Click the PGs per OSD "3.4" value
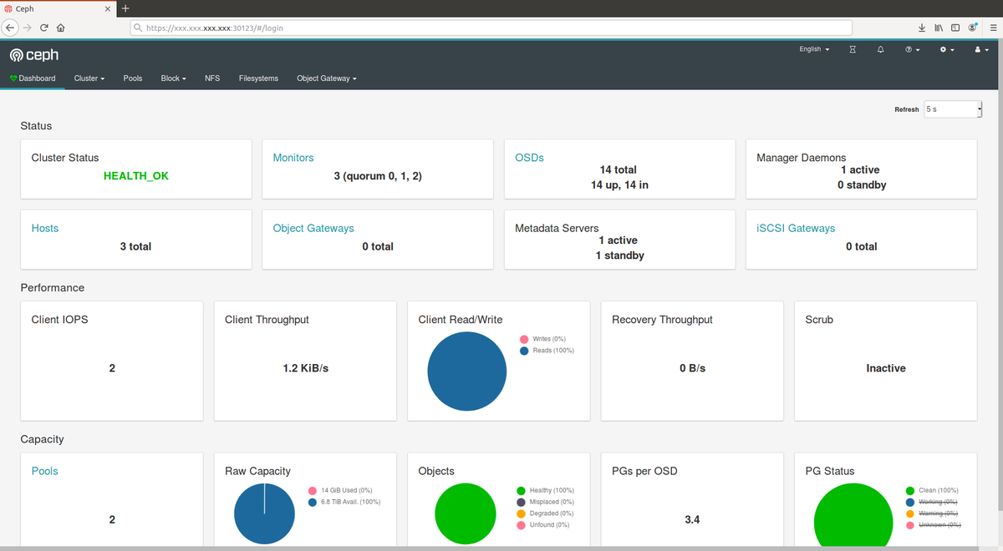This screenshot has width=1003, height=551. point(692,519)
